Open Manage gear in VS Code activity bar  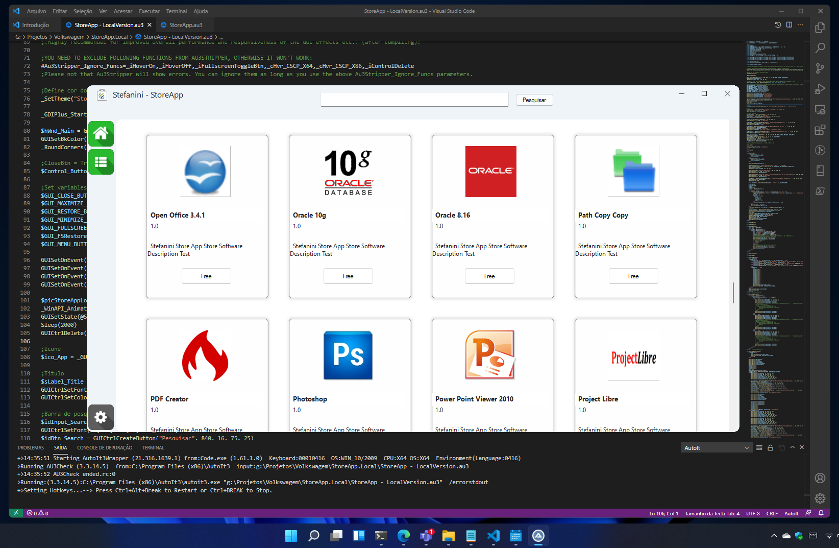[x=820, y=498]
